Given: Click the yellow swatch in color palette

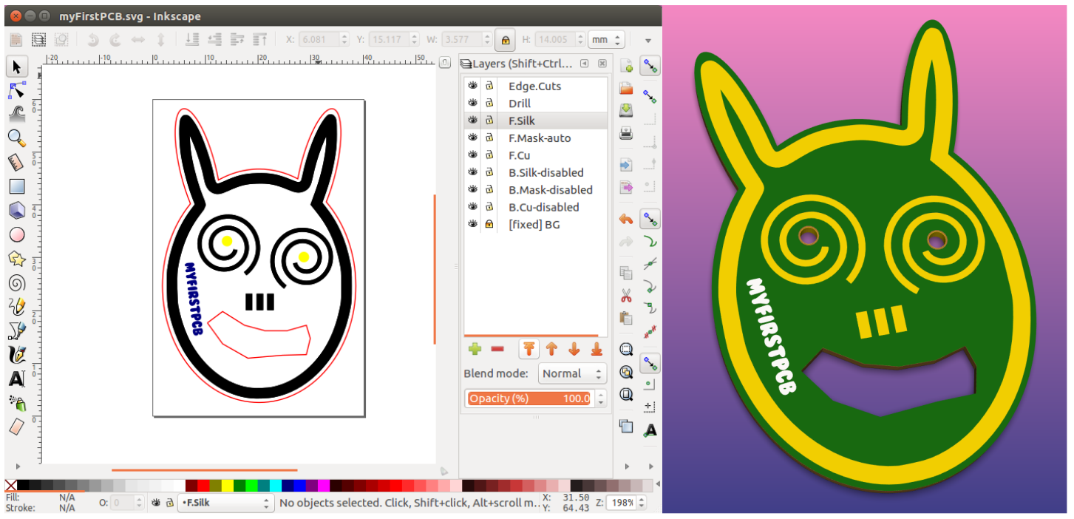Looking at the screenshot, I should click(228, 486).
